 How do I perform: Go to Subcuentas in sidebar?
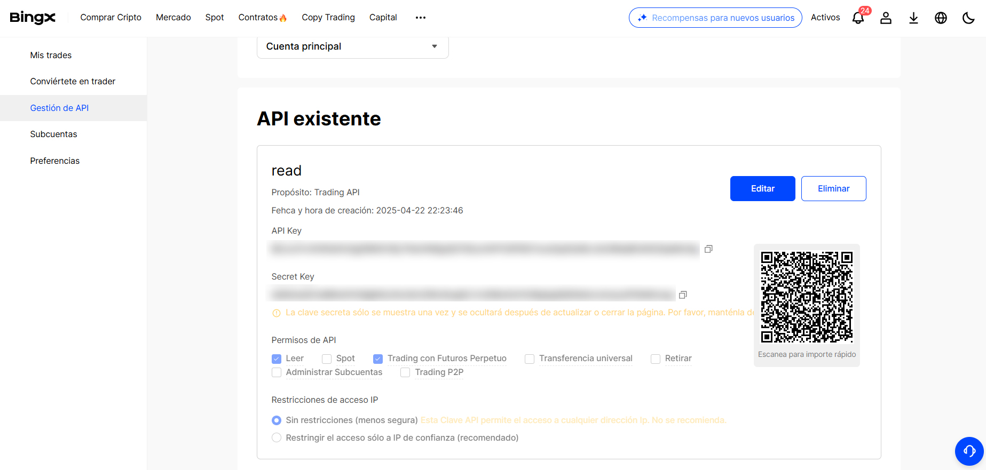coord(53,134)
